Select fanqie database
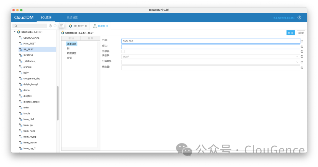This screenshot has width=318, height=167. click(x=27, y=114)
